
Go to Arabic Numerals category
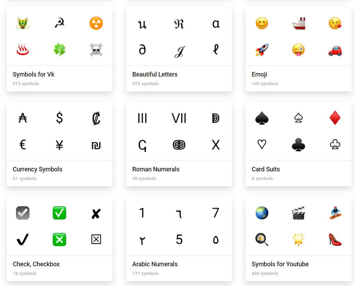(155, 264)
